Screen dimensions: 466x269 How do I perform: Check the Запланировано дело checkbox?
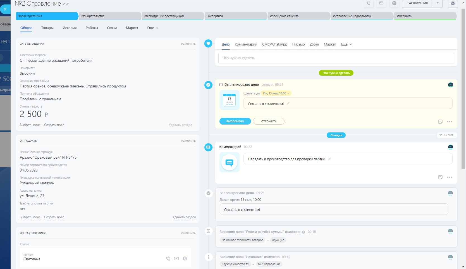click(221, 85)
